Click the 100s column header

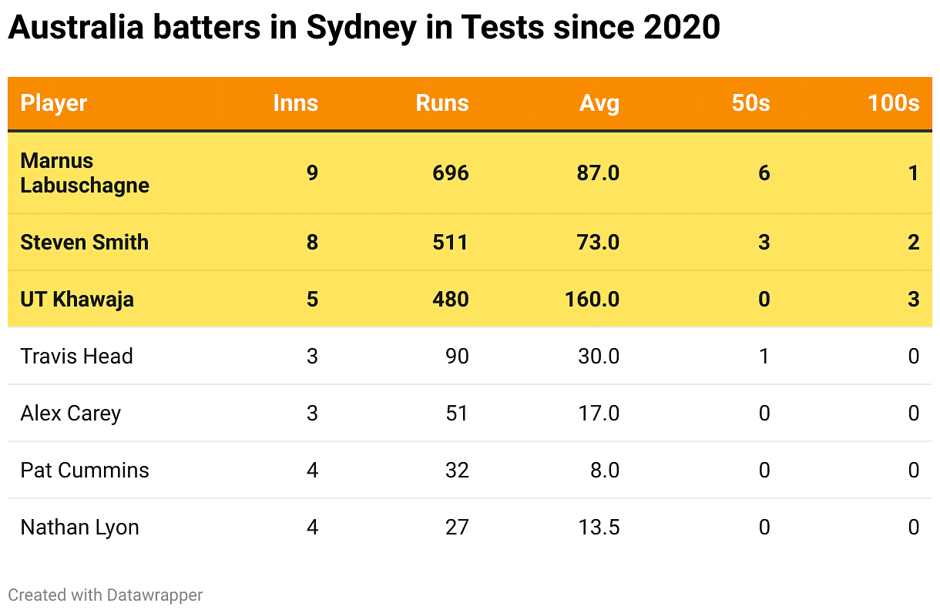coord(893,103)
